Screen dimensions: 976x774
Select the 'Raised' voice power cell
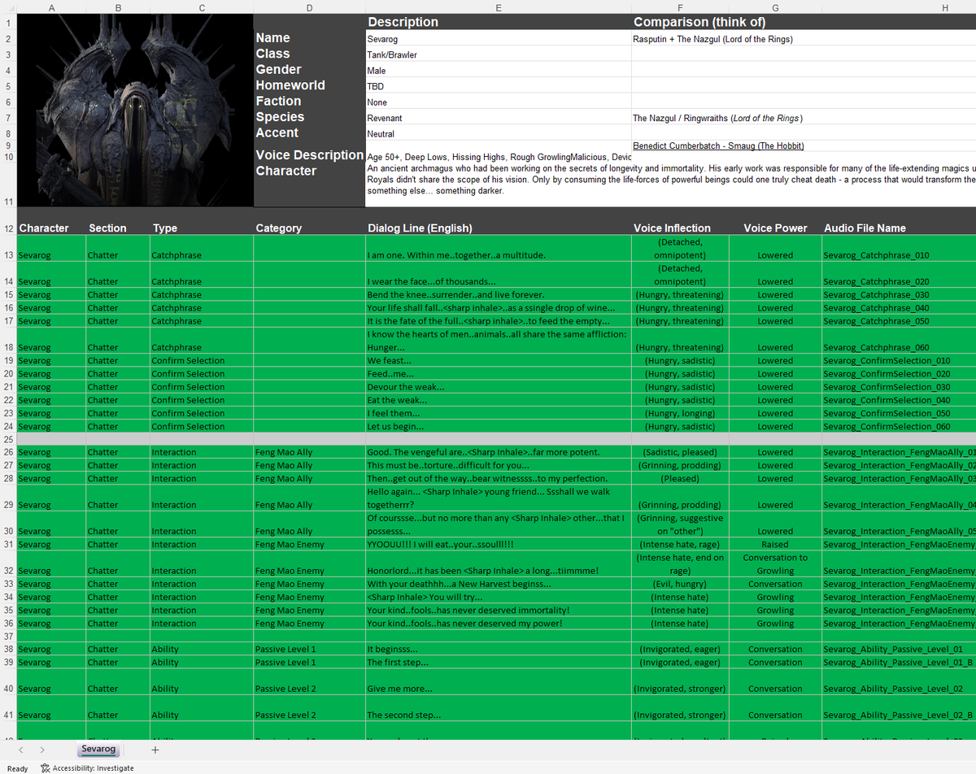774,545
